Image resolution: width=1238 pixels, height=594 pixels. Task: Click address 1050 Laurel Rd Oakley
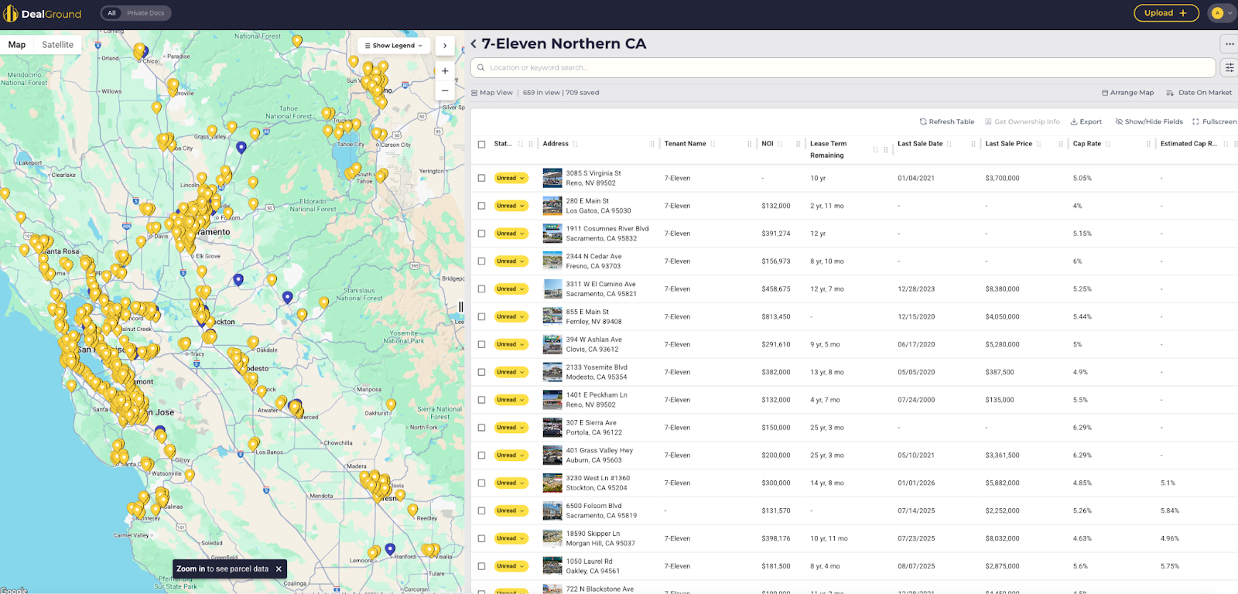click(593, 566)
